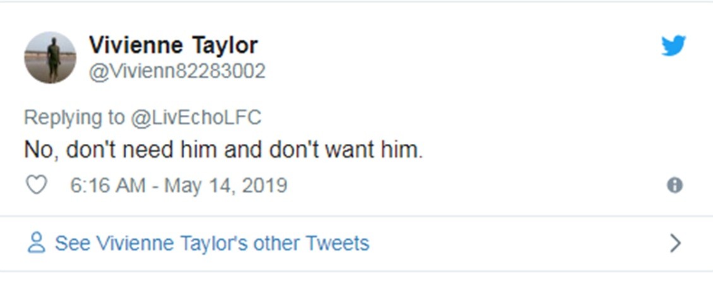This screenshot has height=284, width=713.
Task: See Vivienne Taylor's other Tweets
Action: point(211,243)
